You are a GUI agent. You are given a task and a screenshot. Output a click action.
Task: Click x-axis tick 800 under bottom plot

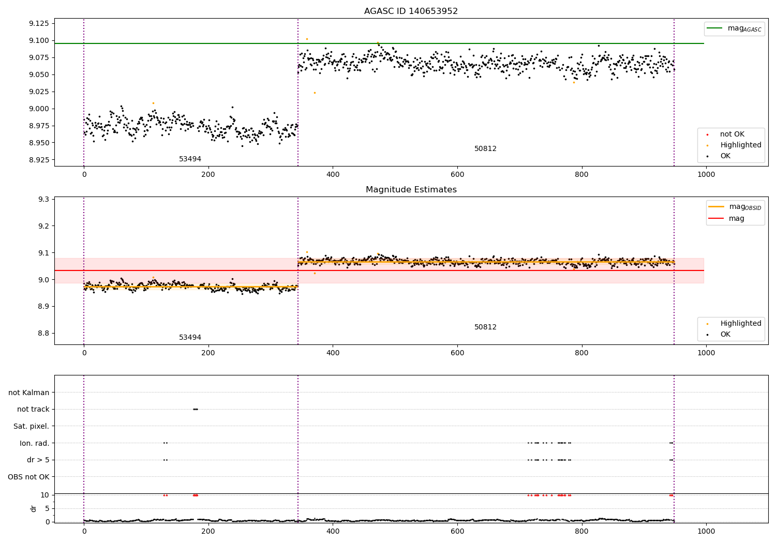(582, 531)
